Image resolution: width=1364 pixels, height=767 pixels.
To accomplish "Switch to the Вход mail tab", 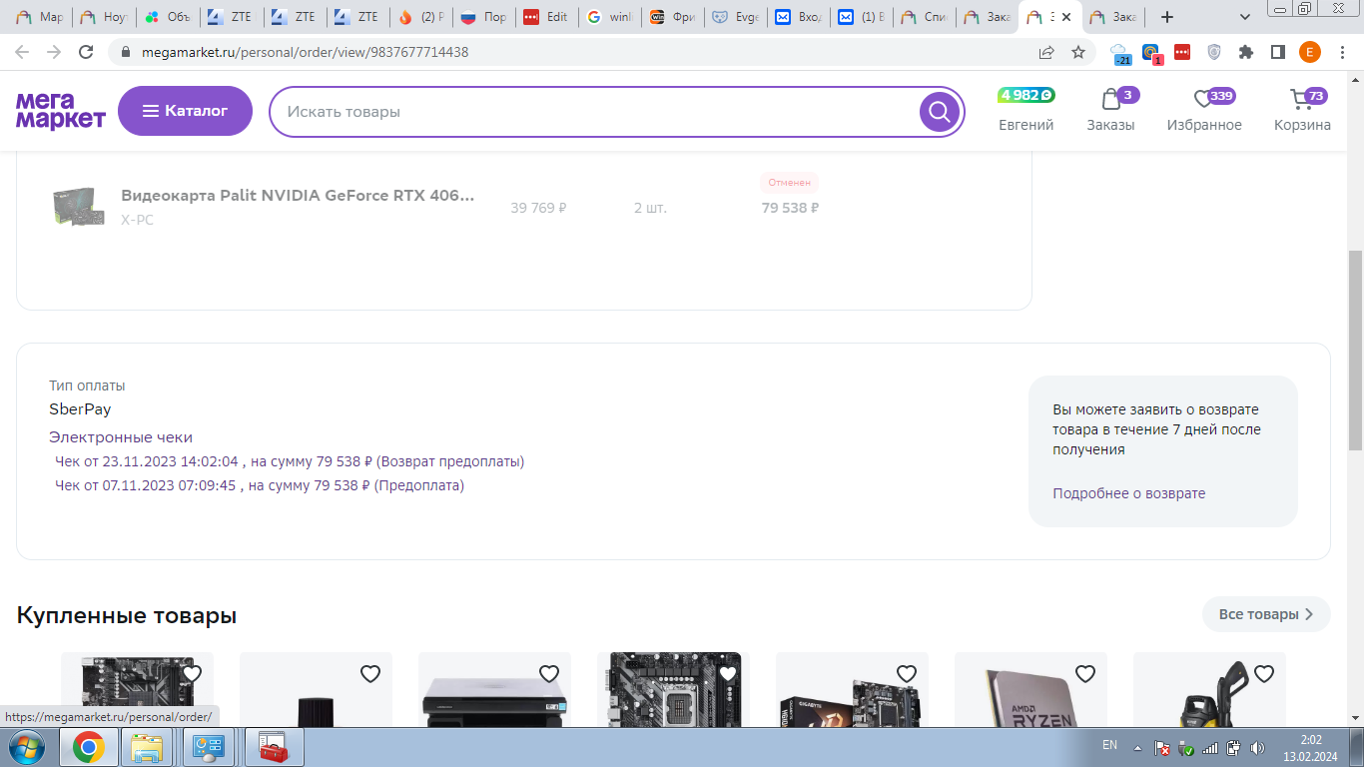I will tap(798, 17).
